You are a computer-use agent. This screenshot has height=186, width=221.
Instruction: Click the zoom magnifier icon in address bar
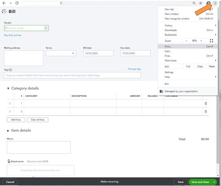coord(194,3)
